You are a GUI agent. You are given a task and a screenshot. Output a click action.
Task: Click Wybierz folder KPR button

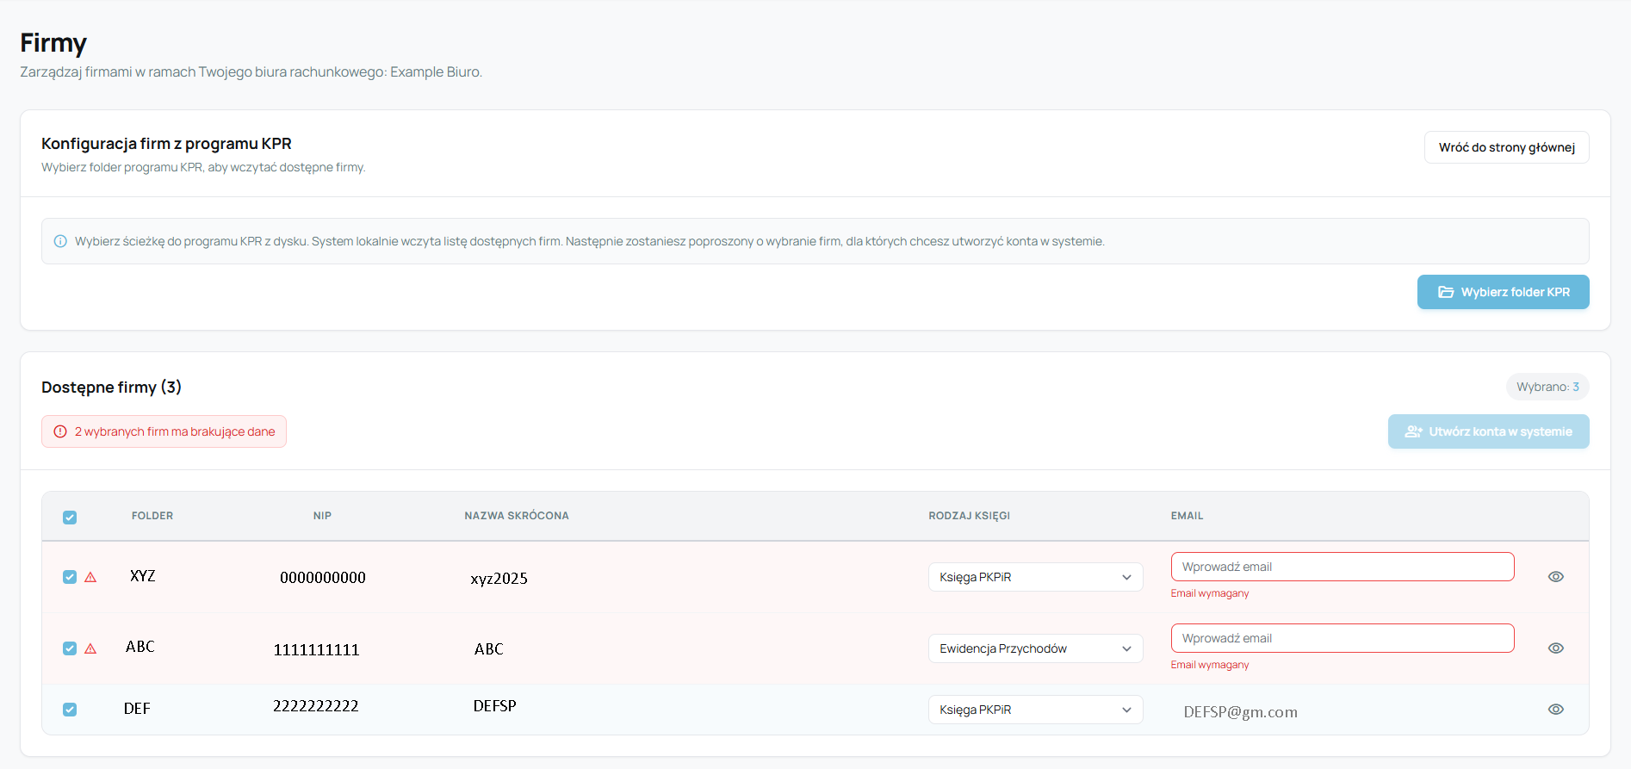1503,292
